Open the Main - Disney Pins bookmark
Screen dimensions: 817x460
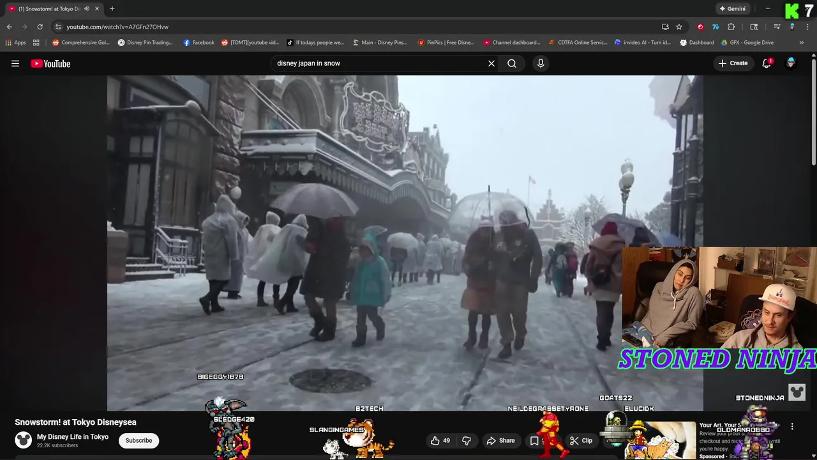point(380,43)
